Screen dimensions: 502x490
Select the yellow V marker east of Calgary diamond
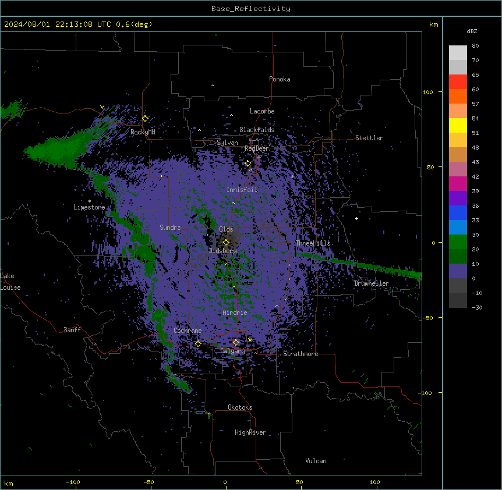pyautogui.click(x=250, y=340)
